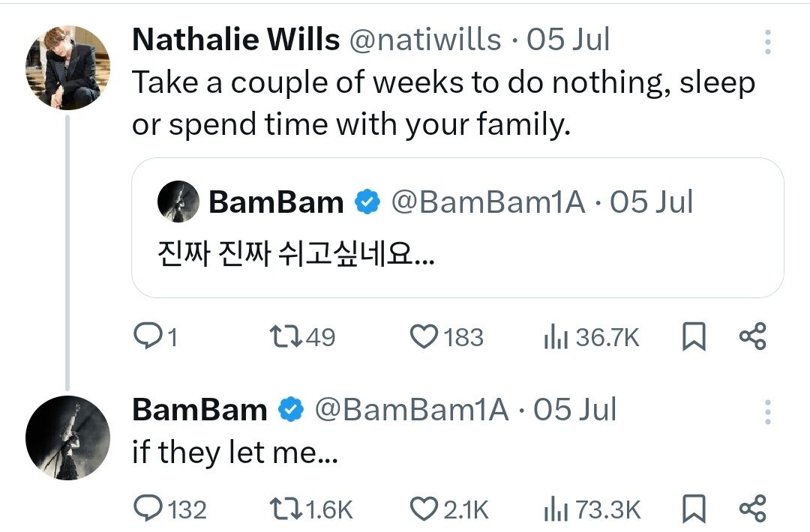Image resolution: width=810 pixels, height=532 pixels.
Task: Open BamBam's avatar beside his reply
Action: (68, 438)
